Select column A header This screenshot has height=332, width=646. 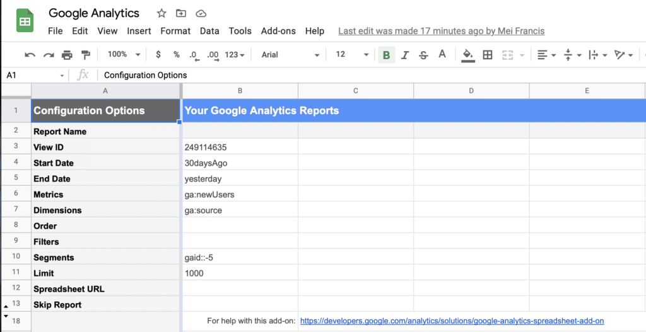pos(105,91)
